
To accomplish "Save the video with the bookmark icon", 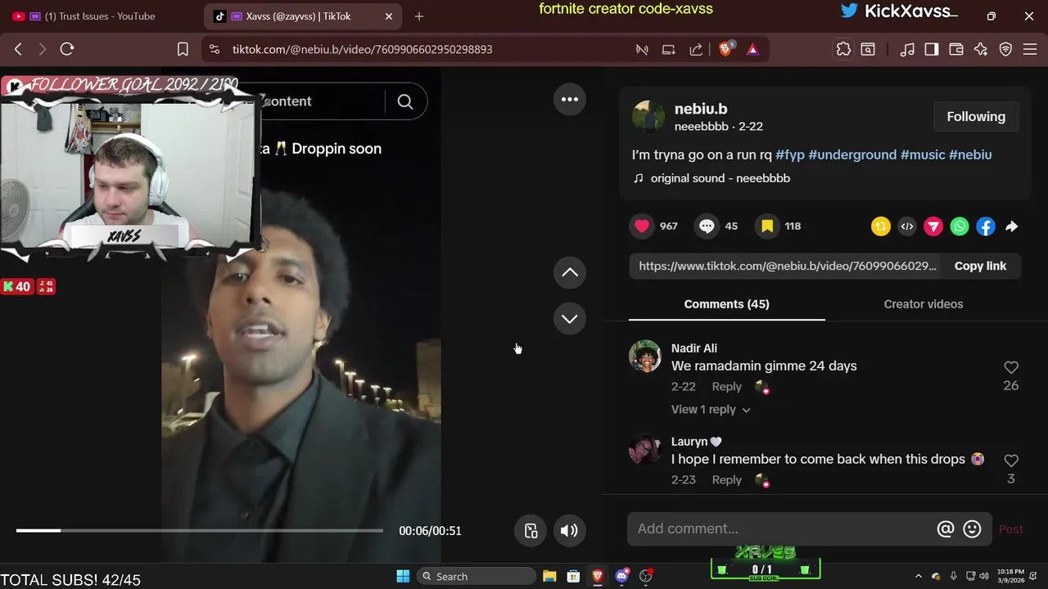I will pyautogui.click(x=767, y=227).
